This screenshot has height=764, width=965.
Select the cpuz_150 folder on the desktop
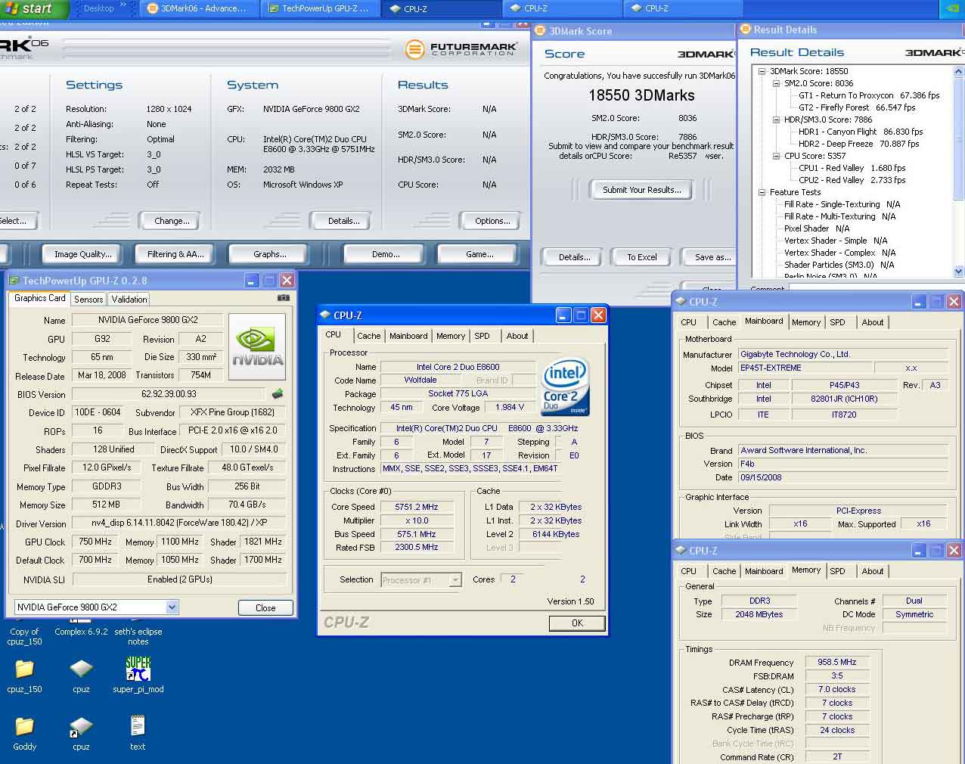coord(24,675)
